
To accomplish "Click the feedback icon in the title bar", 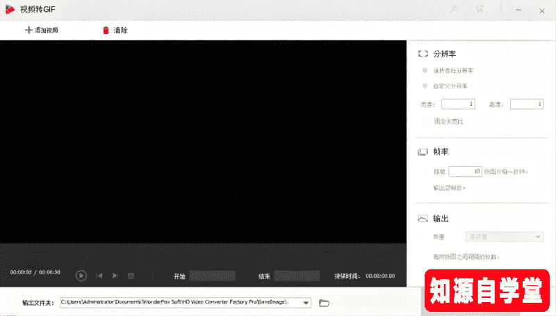I will click(454, 9).
